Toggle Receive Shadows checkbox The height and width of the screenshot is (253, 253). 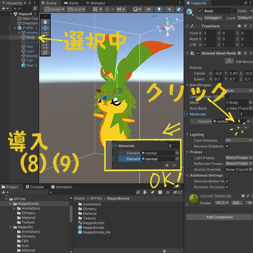click(x=227, y=146)
